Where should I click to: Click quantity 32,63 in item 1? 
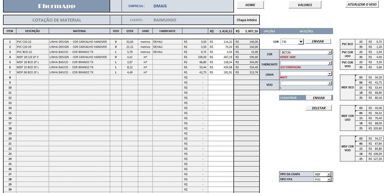coord(130,42)
